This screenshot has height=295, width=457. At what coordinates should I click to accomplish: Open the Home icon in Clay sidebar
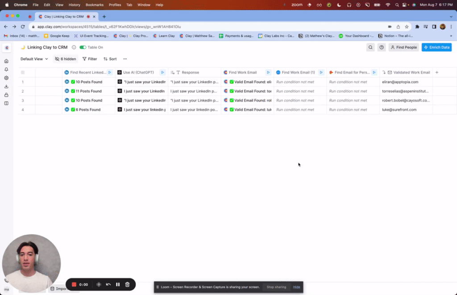pyautogui.click(x=6, y=61)
